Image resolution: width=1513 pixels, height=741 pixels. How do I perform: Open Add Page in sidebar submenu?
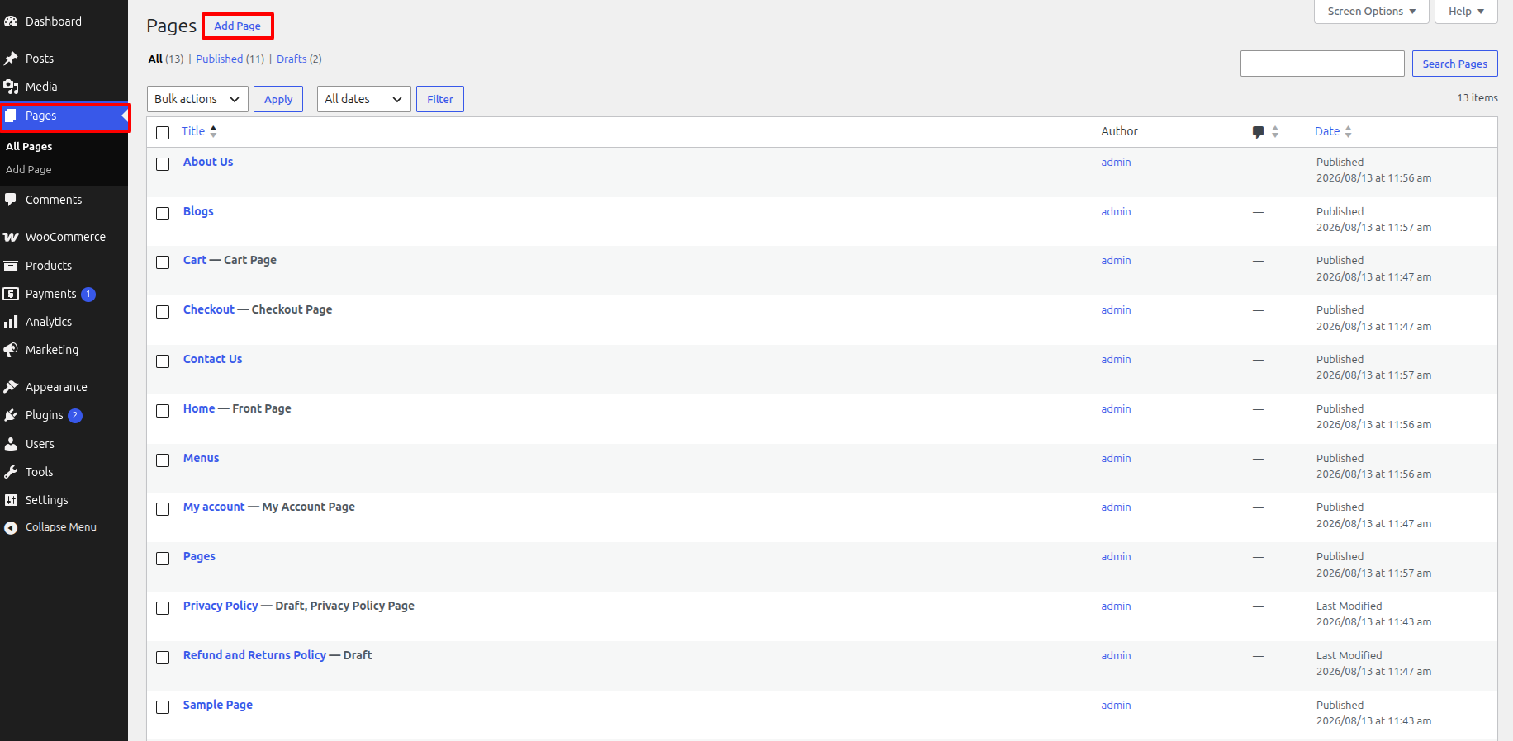click(29, 169)
